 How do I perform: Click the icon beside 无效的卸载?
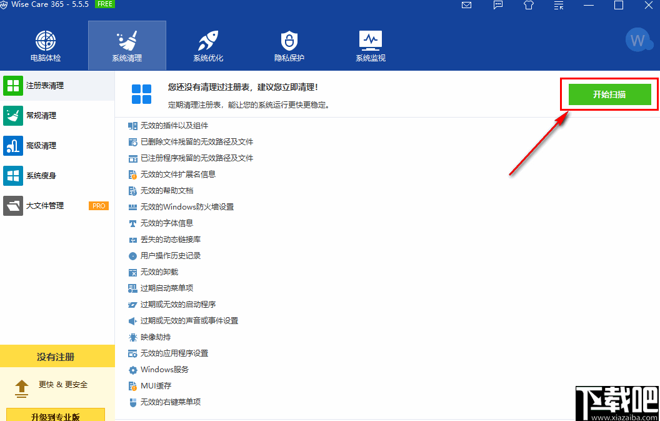tap(132, 272)
